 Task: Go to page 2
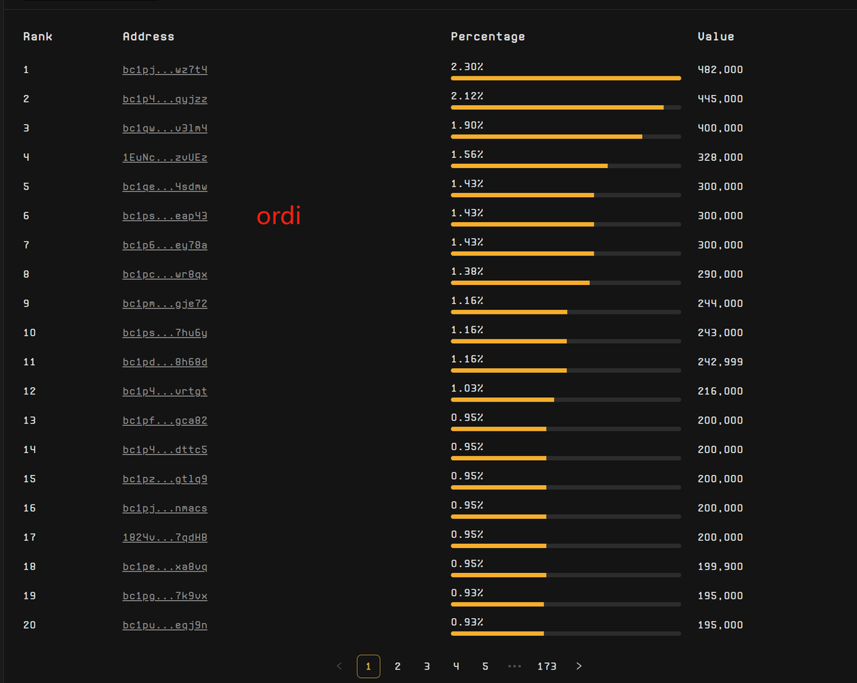[x=398, y=667]
